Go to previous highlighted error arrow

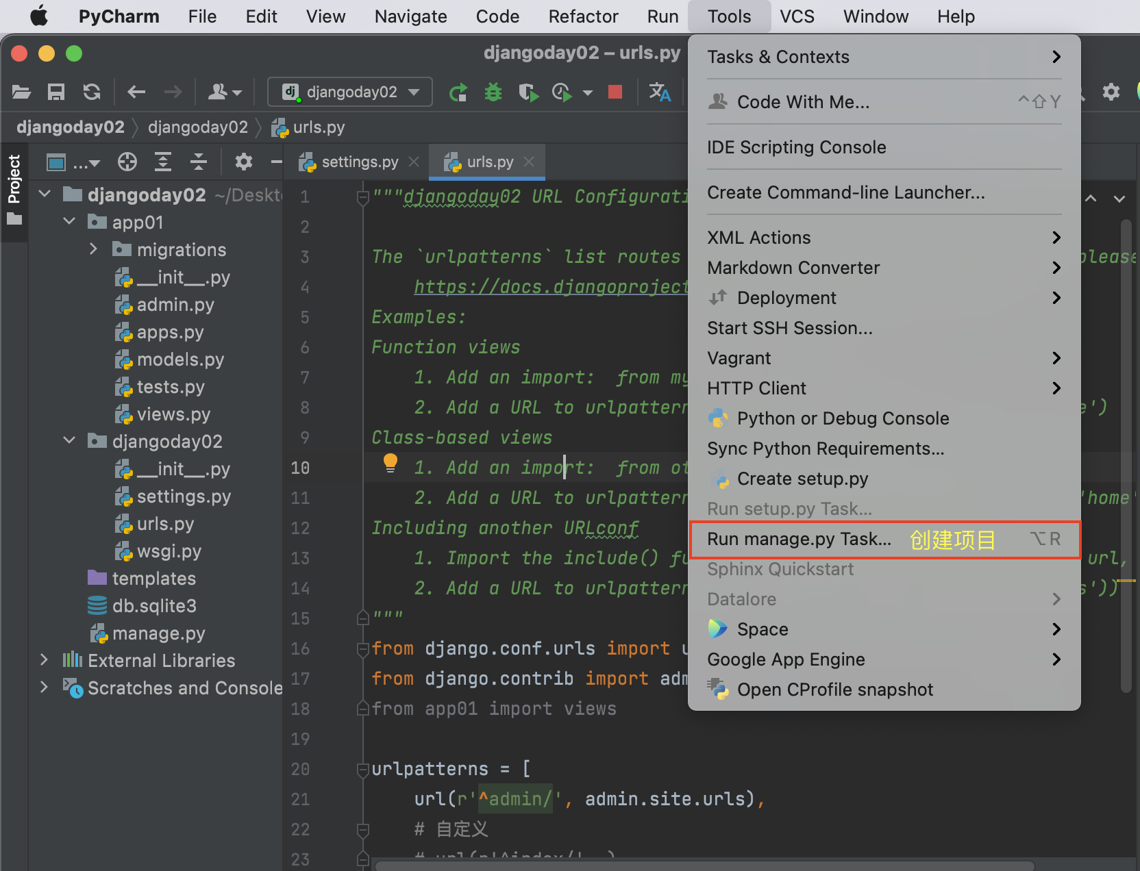point(1091,199)
